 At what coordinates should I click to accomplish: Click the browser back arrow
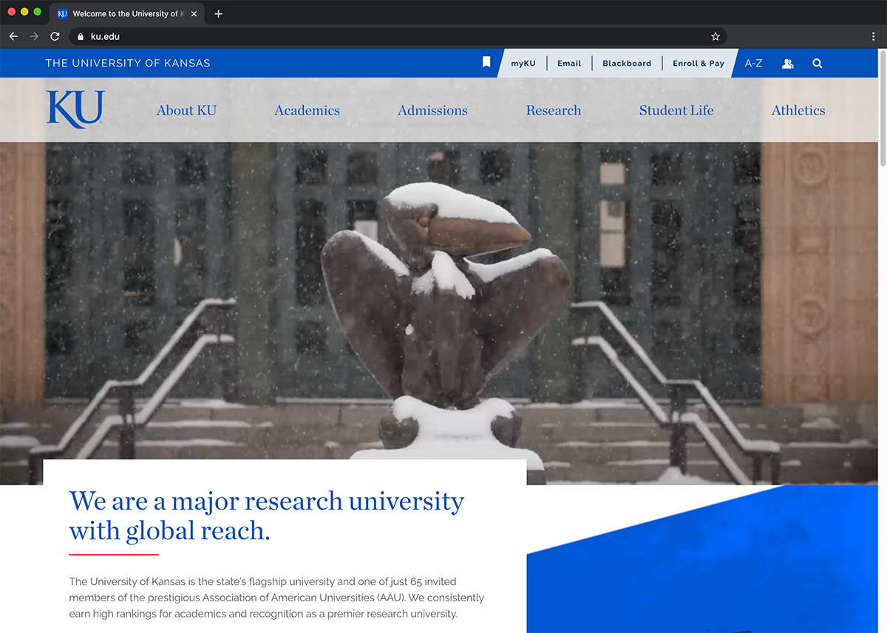tap(13, 36)
